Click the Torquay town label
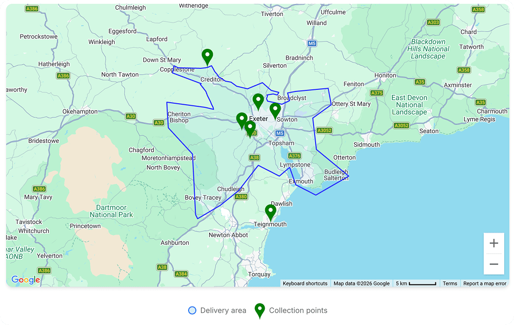This screenshot has height=325, width=514. pyautogui.click(x=259, y=274)
